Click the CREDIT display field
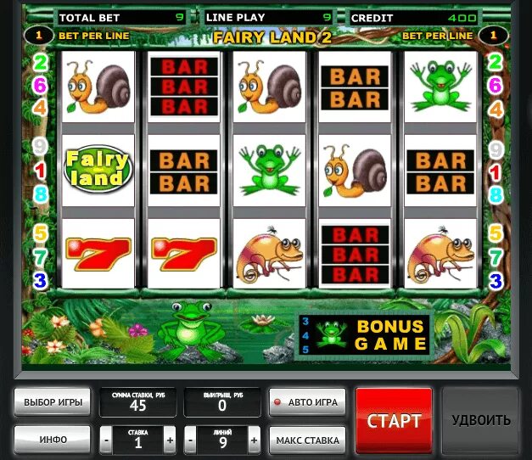This screenshot has height=460, width=532. coord(414,18)
